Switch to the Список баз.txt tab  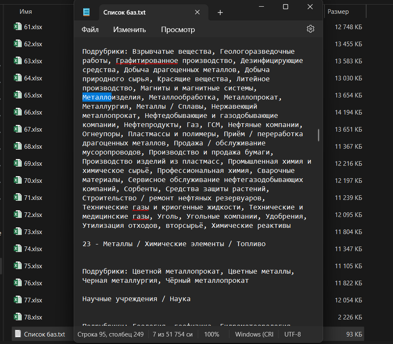124,12
